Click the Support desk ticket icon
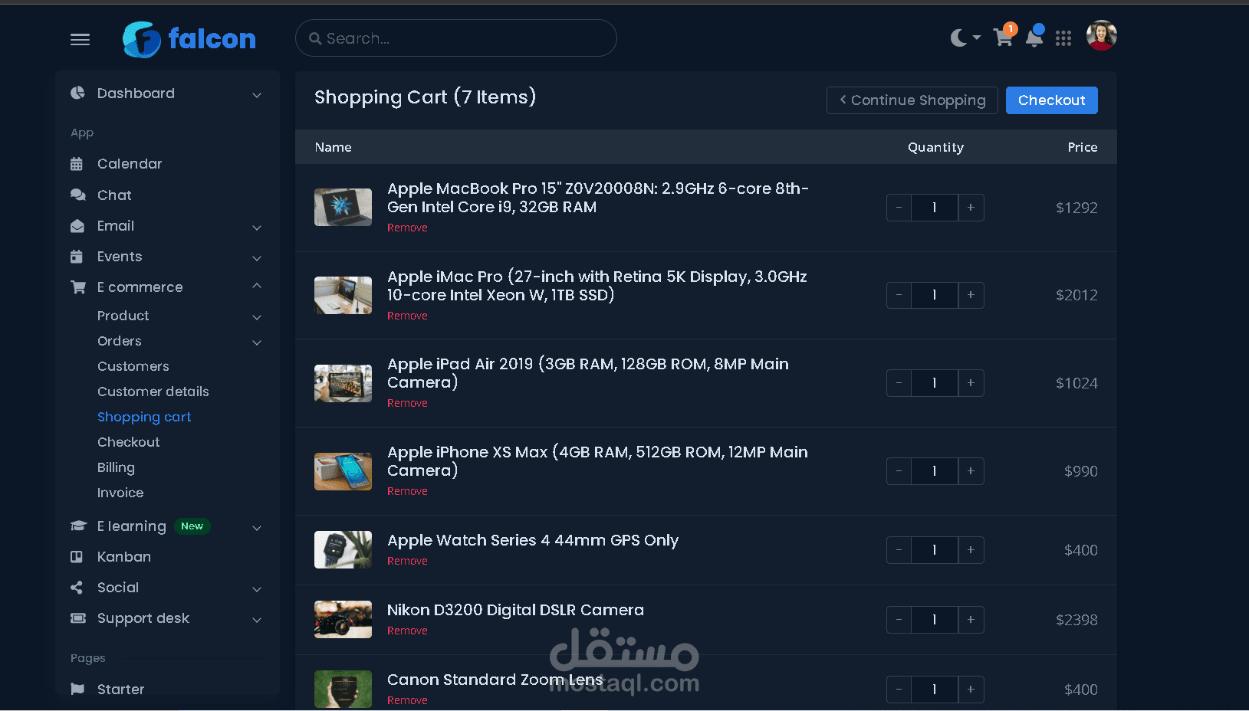 coord(78,618)
